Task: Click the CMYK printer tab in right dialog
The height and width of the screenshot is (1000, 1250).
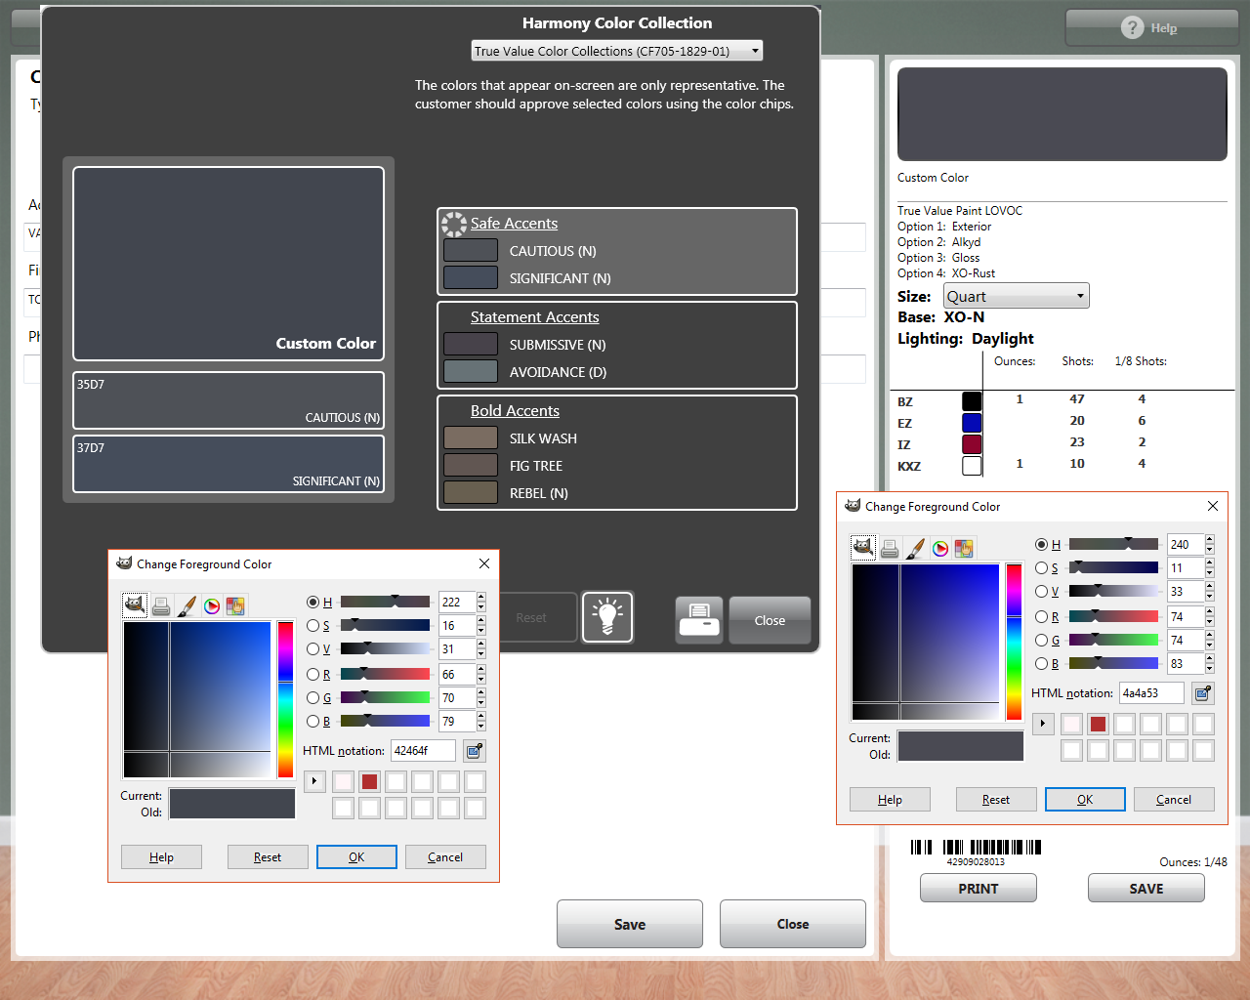Action: pos(890,549)
